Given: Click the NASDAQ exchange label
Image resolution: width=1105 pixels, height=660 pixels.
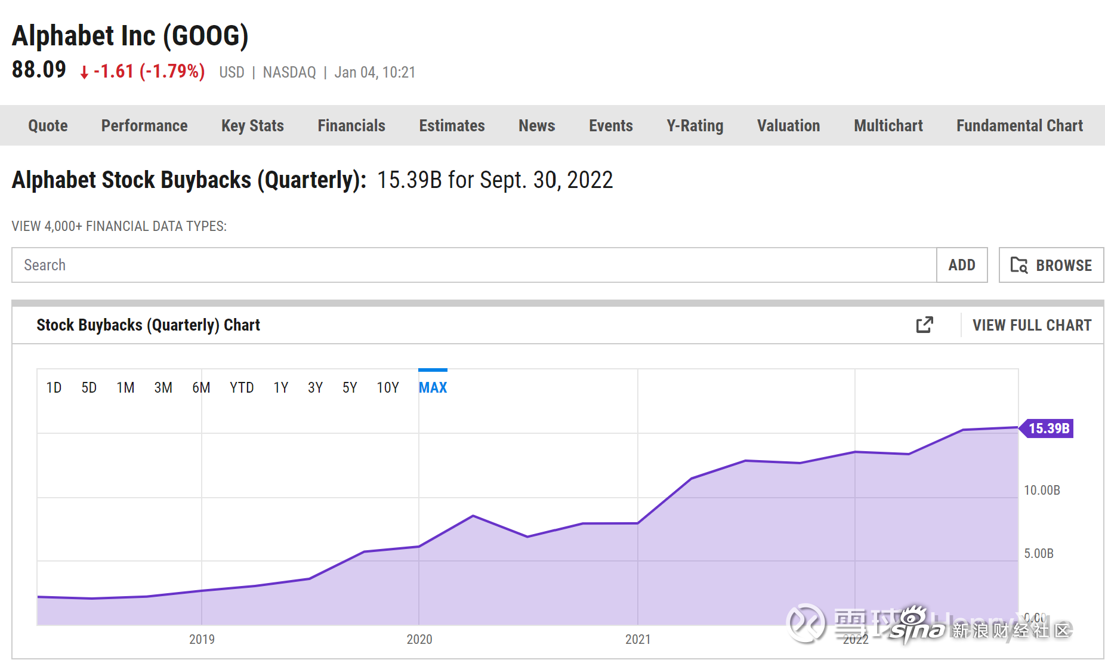Looking at the screenshot, I should click(289, 72).
